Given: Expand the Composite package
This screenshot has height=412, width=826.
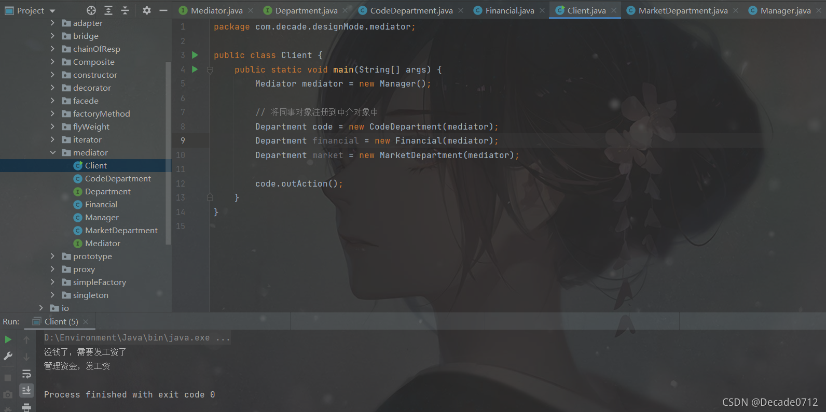Looking at the screenshot, I should click(52, 62).
